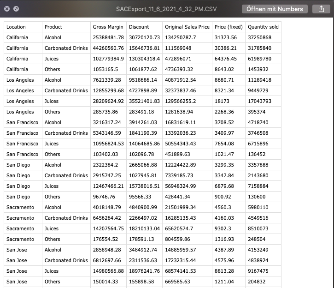This screenshot has height=288, width=334.
Task: Select the Location column header
Action: (x=16, y=27)
